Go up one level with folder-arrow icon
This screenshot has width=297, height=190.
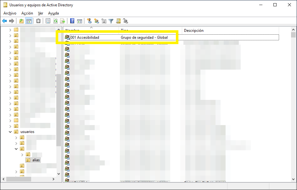click(21, 21)
